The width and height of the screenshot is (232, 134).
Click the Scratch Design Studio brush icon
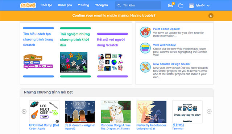click(x=145, y=67)
